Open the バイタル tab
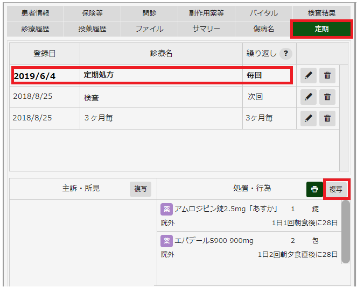Image resolution: width=357 pixels, height=287 pixels. (x=264, y=13)
